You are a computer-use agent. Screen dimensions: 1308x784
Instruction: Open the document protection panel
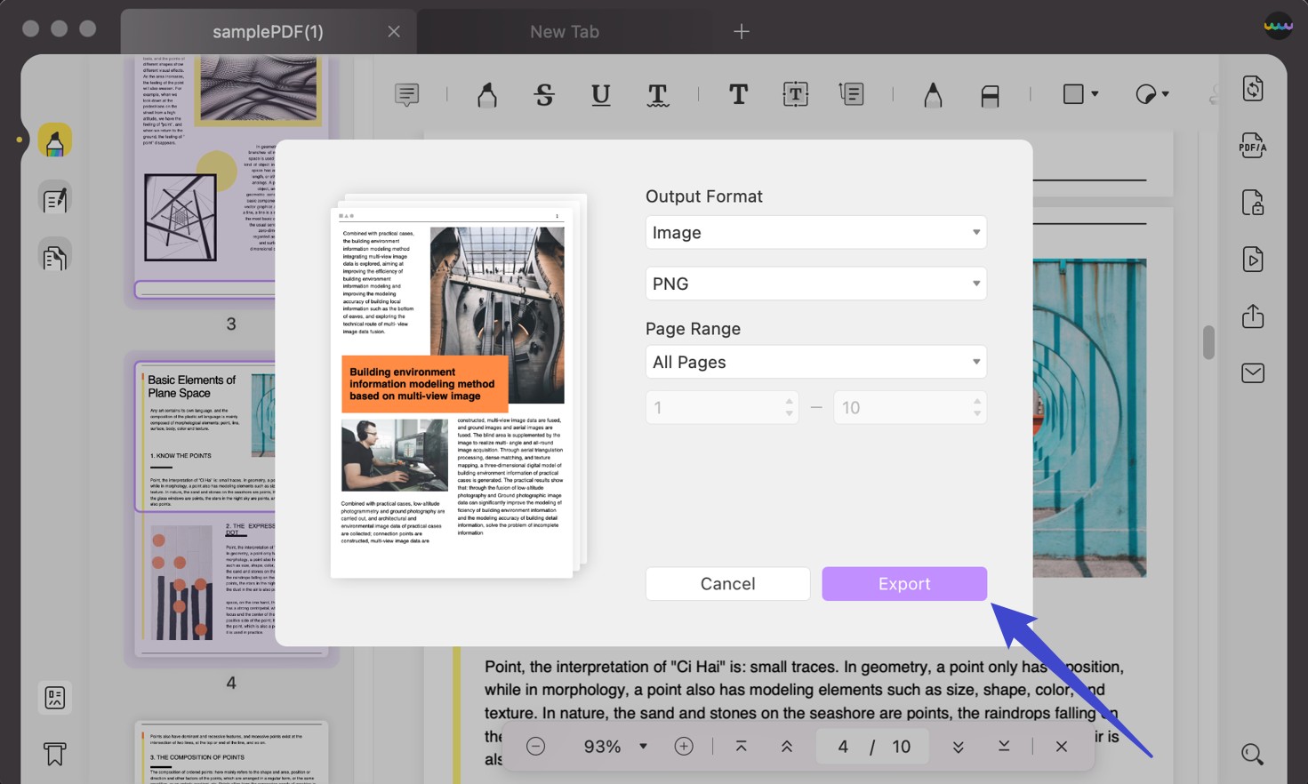click(1252, 203)
